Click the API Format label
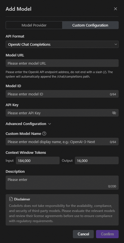The image size is (124, 243). (15, 36)
